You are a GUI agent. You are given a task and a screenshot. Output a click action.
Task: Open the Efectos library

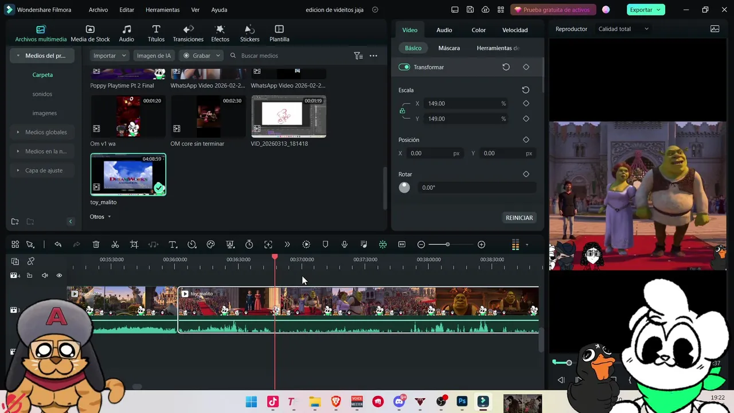(220, 34)
